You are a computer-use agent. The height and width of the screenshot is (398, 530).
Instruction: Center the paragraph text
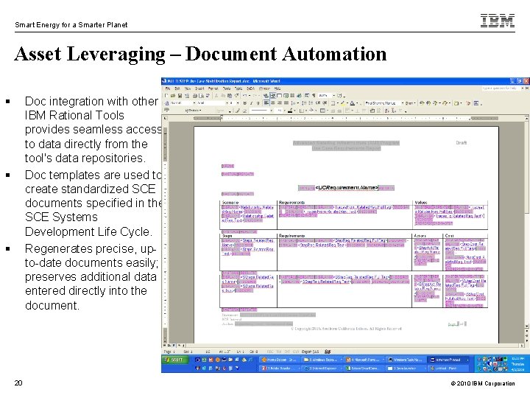click(273, 103)
